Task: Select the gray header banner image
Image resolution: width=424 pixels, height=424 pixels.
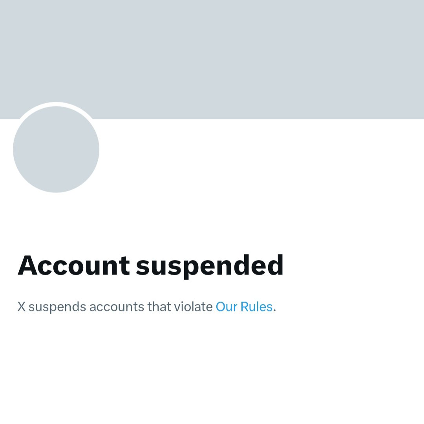Action: (212, 60)
